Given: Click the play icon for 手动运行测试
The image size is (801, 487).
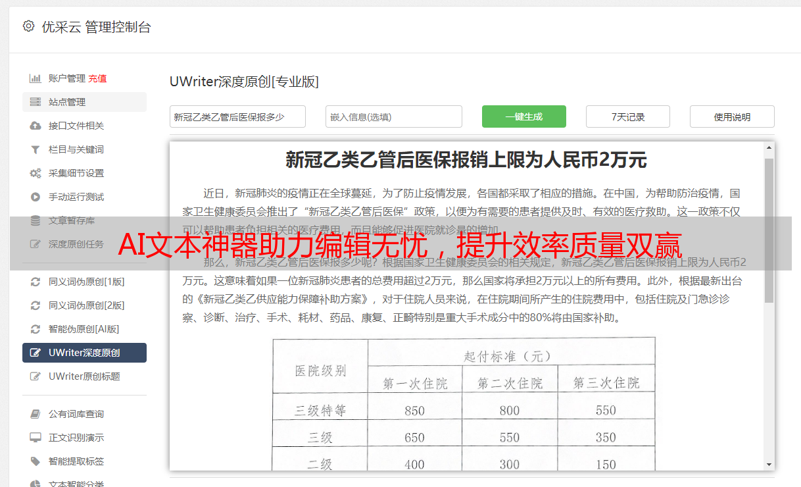Looking at the screenshot, I should pyautogui.click(x=36, y=197).
